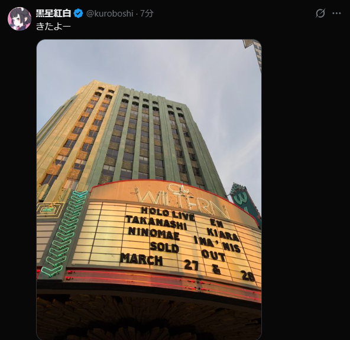Click the display name 黒星紅白
The width and height of the screenshot is (350, 340).
(x=54, y=14)
